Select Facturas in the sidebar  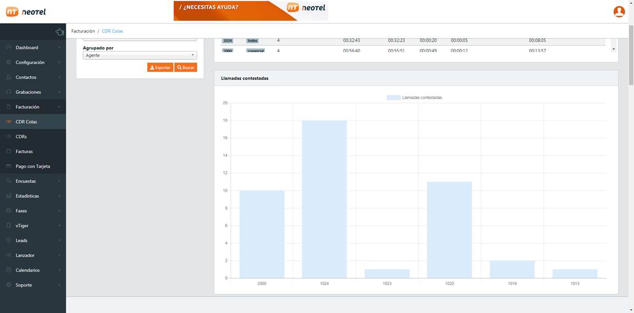coord(24,152)
